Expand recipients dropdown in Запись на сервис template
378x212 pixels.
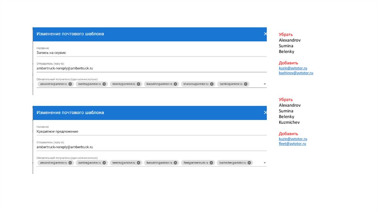(x=265, y=84)
